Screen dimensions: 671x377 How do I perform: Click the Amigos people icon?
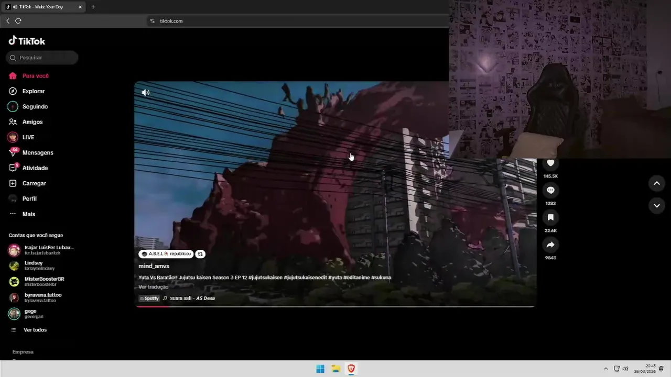(13, 122)
